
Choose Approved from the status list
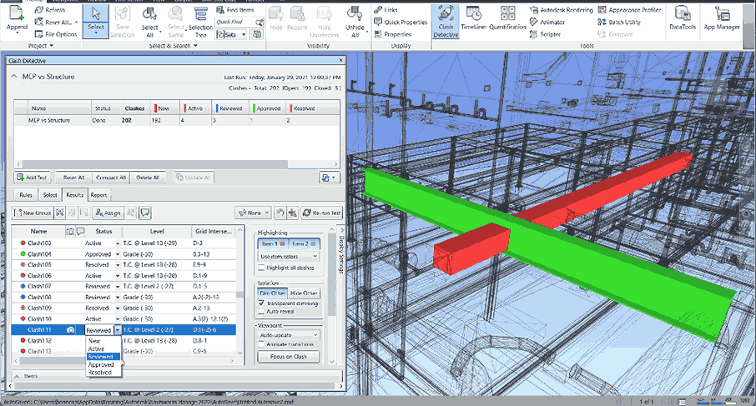[102, 364]
